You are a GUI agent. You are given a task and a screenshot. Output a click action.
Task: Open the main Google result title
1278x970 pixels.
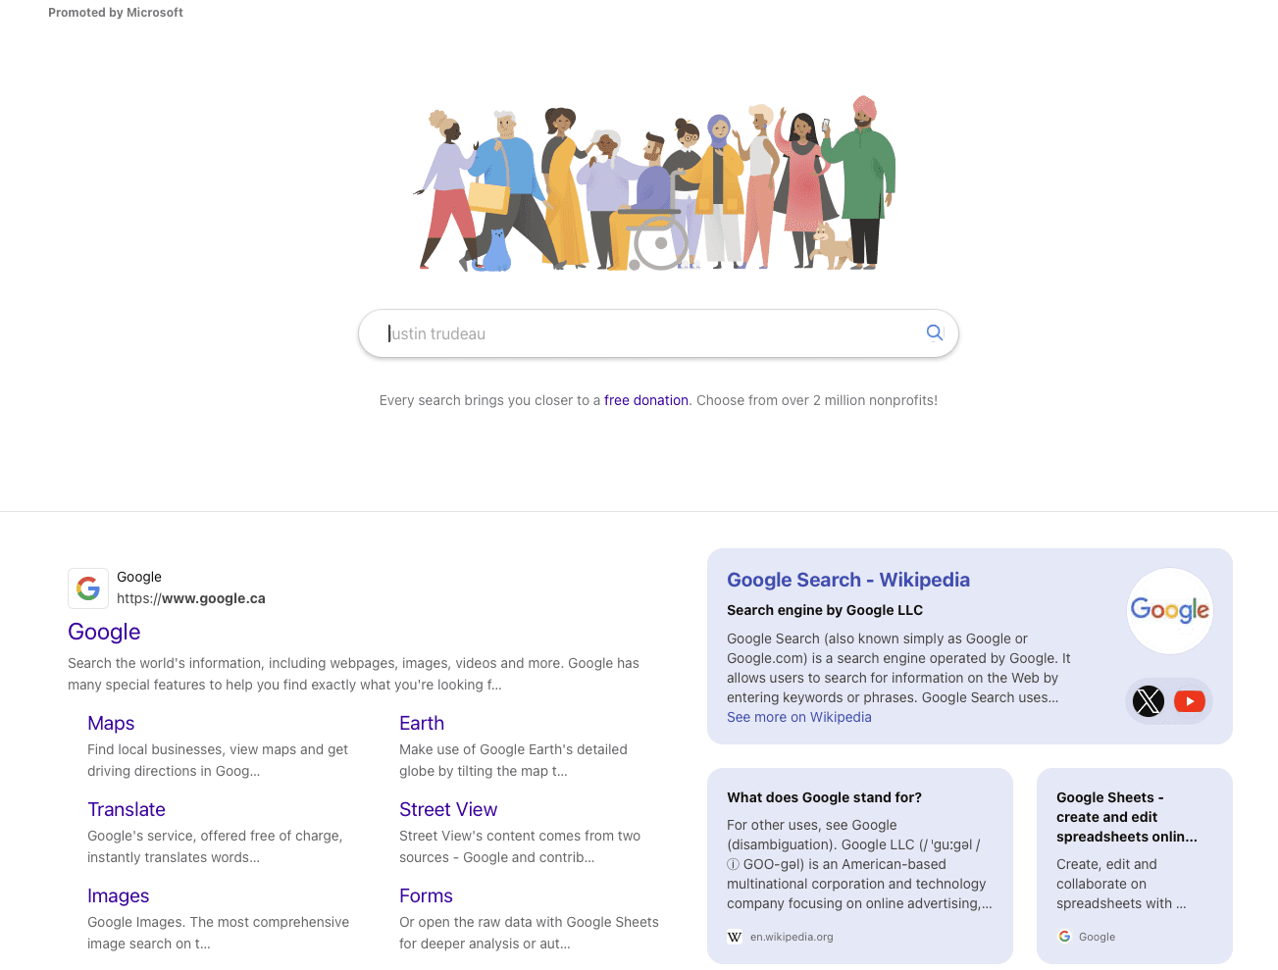(104, 632)
